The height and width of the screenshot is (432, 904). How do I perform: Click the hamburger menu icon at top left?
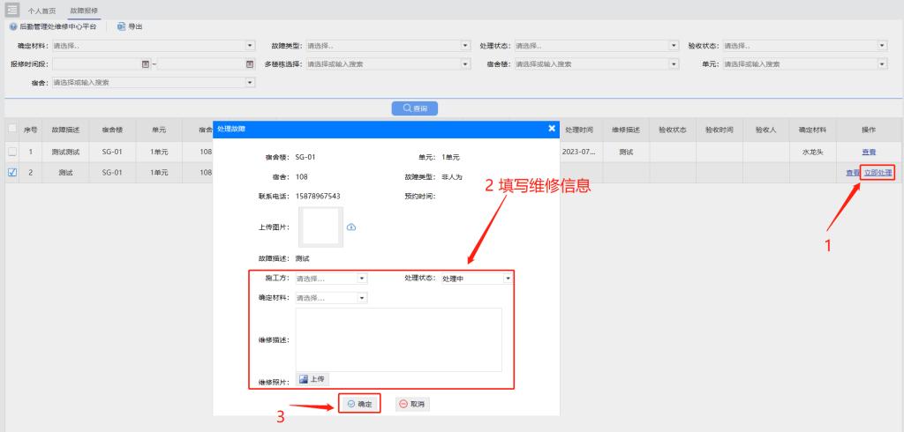(13, 9)
